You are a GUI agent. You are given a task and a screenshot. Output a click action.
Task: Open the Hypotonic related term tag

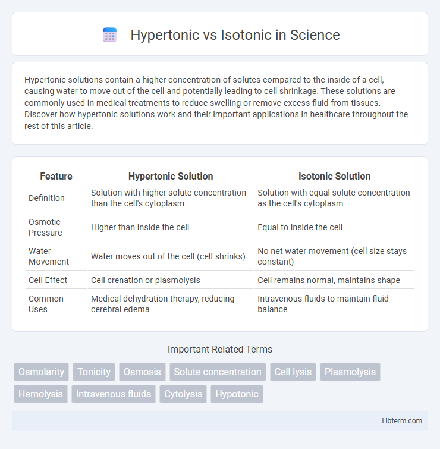pos(237,394)
